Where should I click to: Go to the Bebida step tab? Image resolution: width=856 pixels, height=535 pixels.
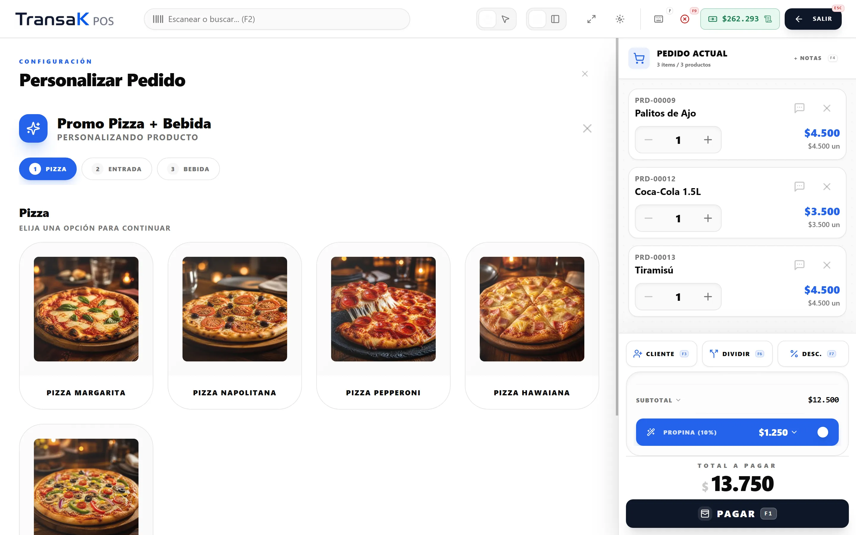click(188, 169)
